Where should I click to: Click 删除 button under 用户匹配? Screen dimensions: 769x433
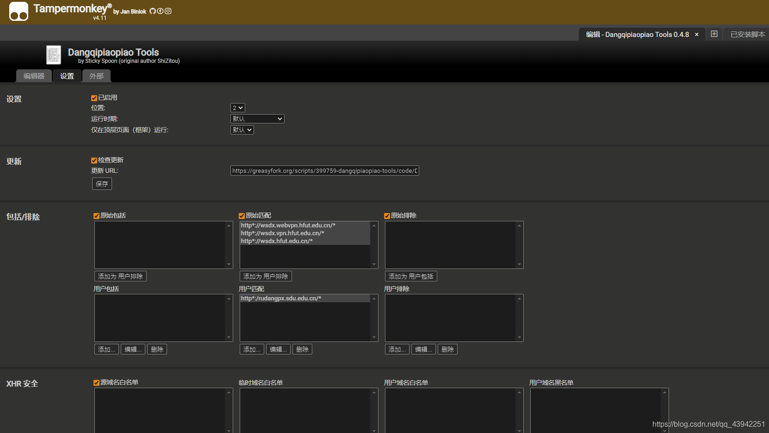pos(302,349)
